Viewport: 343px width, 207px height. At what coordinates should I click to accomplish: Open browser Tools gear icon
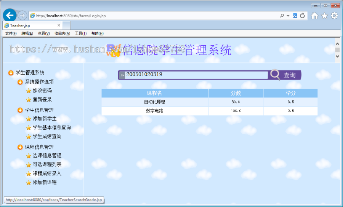coord(334,16)
